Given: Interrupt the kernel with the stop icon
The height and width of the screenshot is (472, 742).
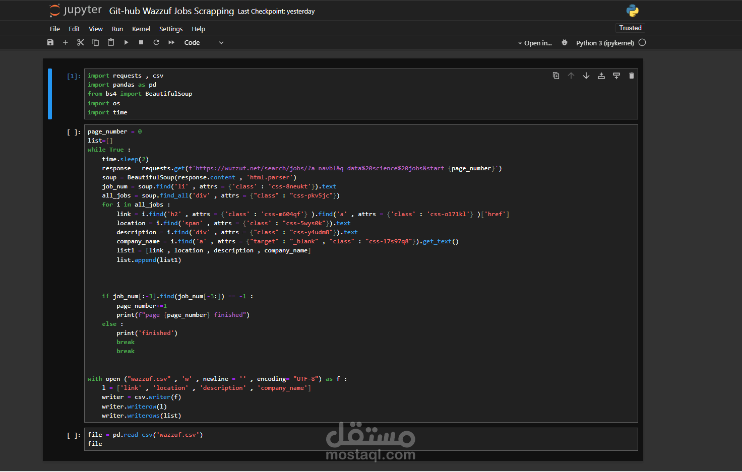Looking at the screenshot, I should coord(141,43).
